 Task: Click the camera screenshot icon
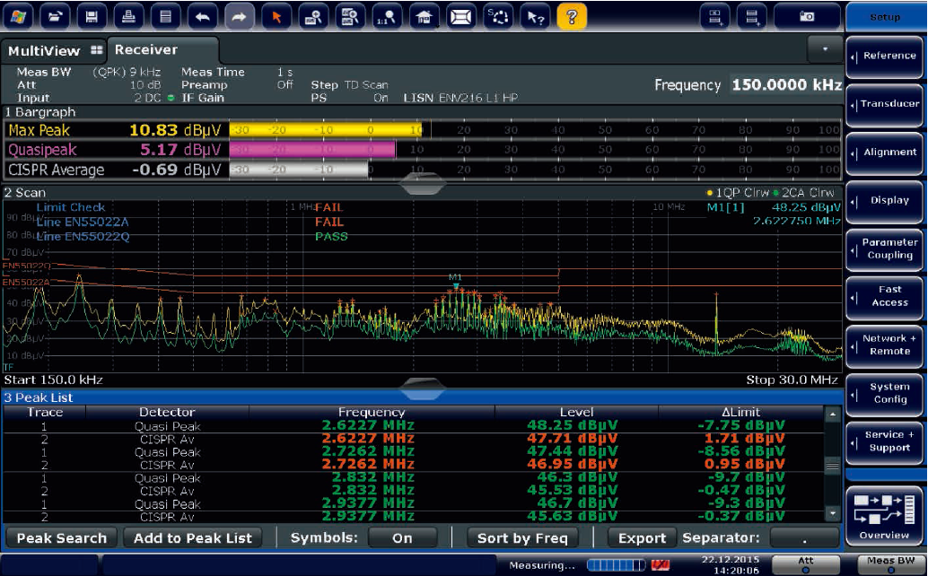tap(807, 16)
